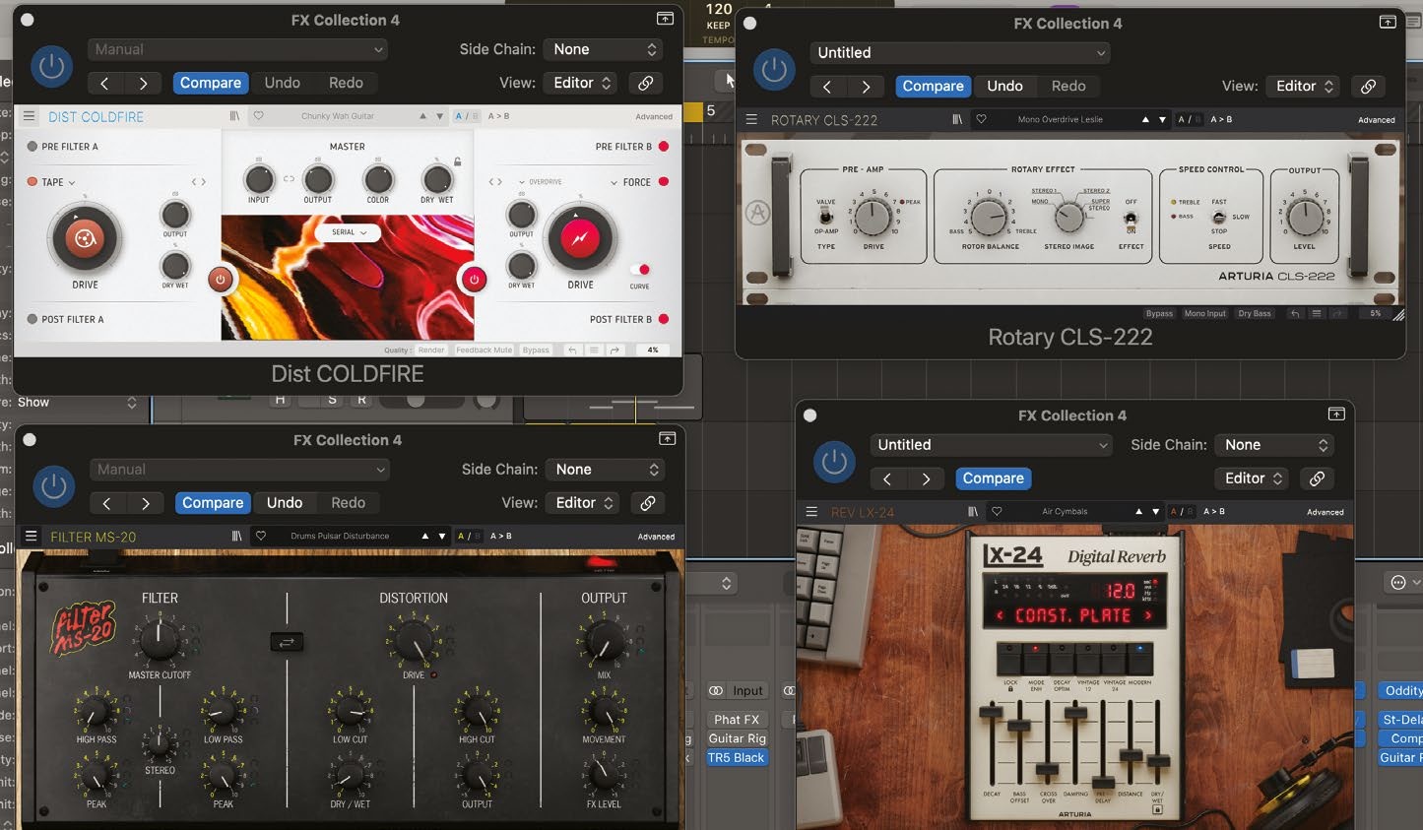Click link icon in Rotary CLS-222 window header
Viewport: 1423px width, 830px height.
tap(1369, 87)
